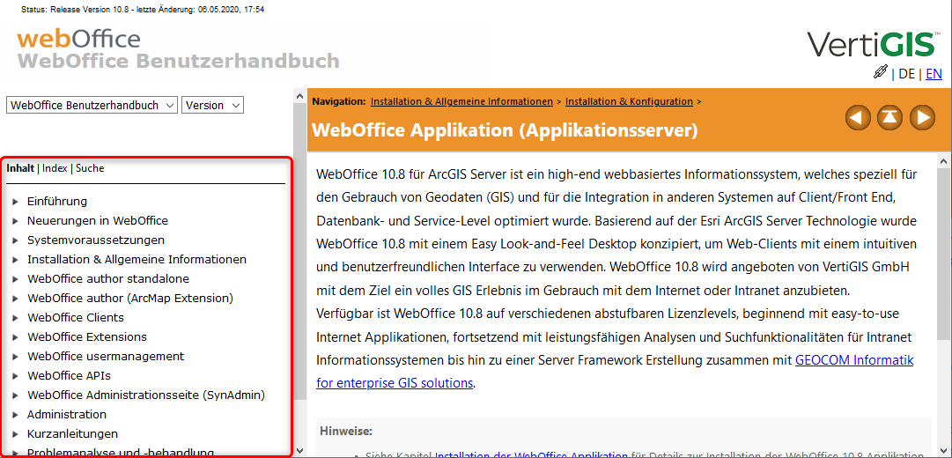Follow breadcrumb Installation & Allgemeine Informationen
Screen dimensions: 952x458
[x=462, y=101]
